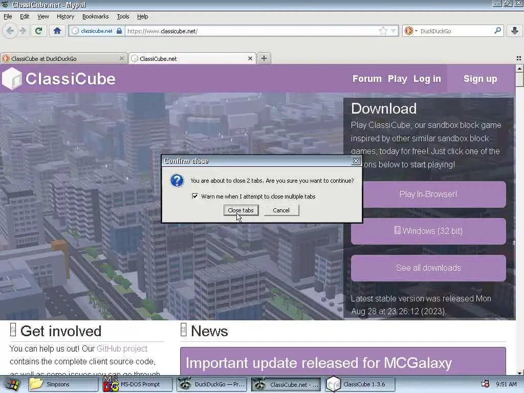Click the Get involved heading icon
This screenshot has width=524, height=393.
coord(13,330)
